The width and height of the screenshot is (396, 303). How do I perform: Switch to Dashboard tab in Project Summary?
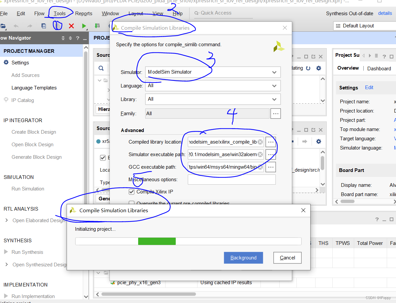tap(379, 68)
